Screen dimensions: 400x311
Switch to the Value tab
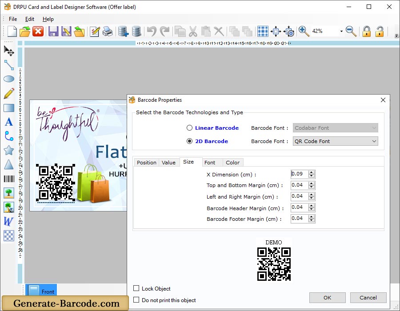168,162
